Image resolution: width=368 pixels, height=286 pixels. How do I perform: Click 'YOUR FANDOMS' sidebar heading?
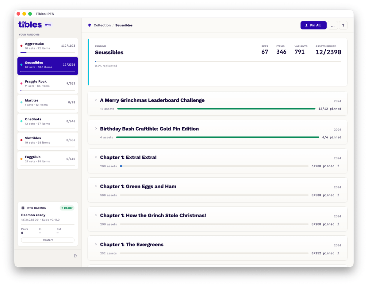click(29, 35)
